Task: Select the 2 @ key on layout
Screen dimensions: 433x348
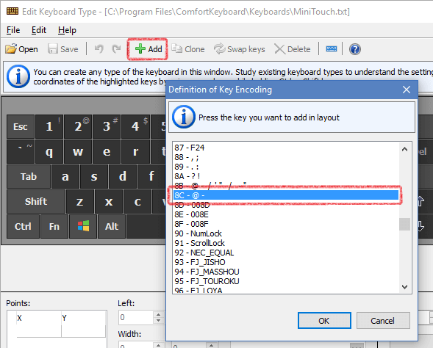Action: (x=78, y=126)
